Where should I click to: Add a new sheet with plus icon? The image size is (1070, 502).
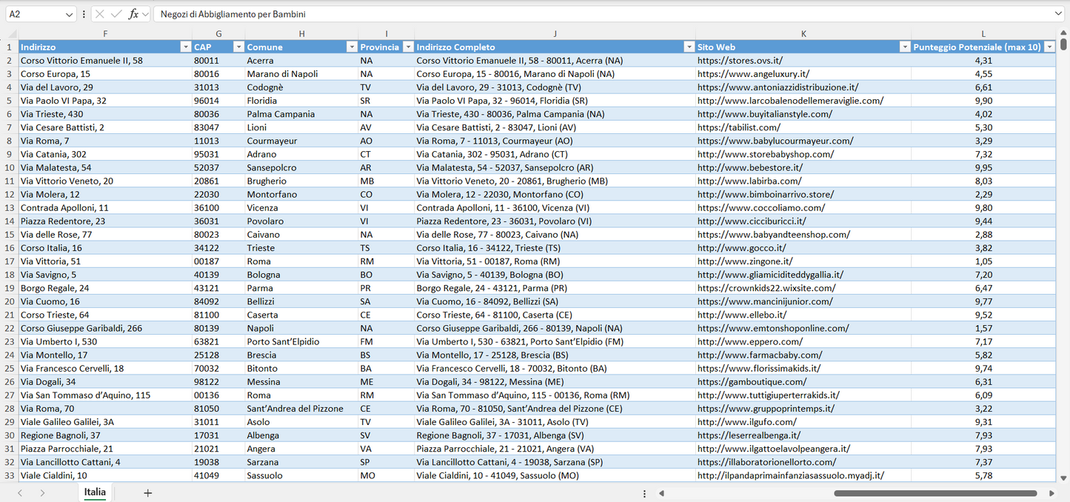coord(147,493)
